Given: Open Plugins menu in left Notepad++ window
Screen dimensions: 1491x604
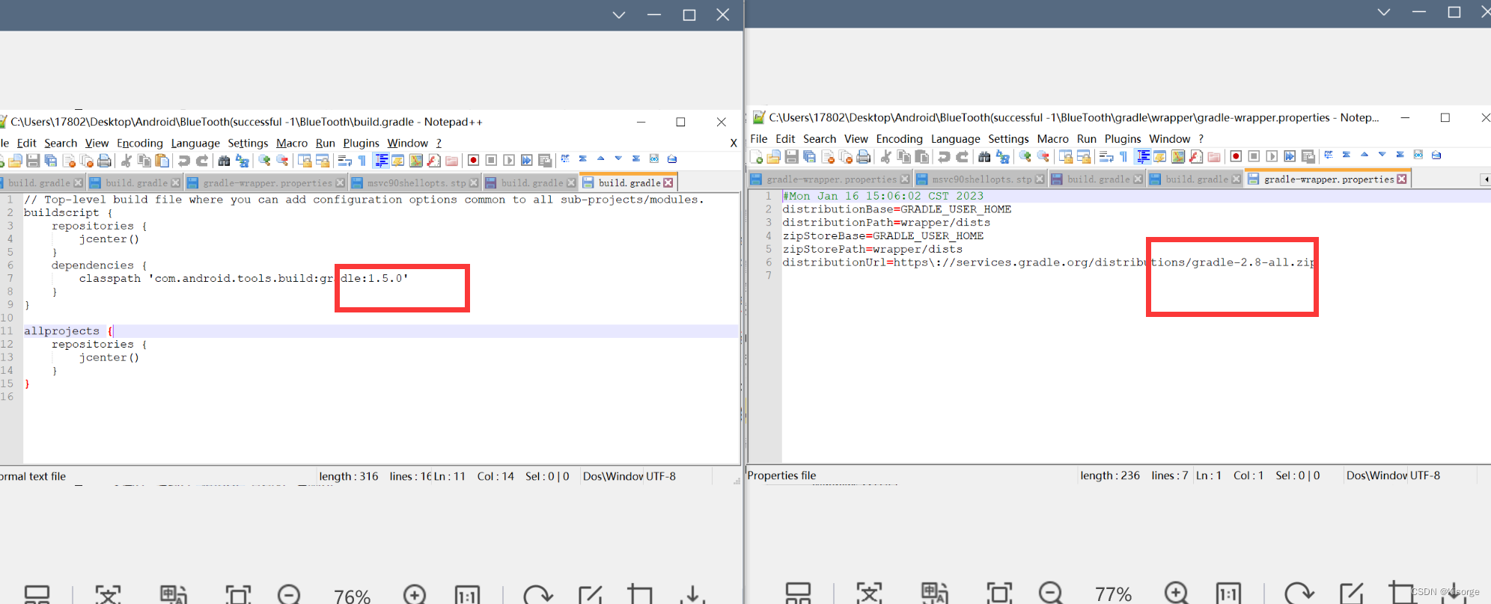Looking at the screenshot, I should (361, 143).
